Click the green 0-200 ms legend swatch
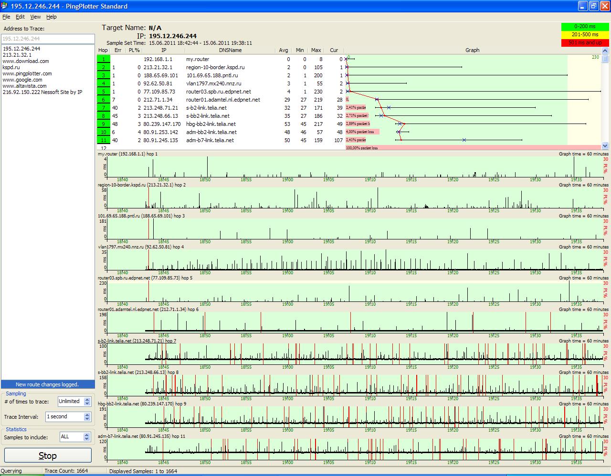The image size is (611, 476). tap(585, 27)
